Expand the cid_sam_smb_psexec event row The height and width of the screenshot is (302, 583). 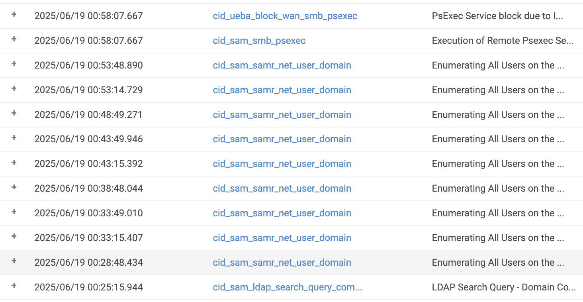[x=14, y=39]
